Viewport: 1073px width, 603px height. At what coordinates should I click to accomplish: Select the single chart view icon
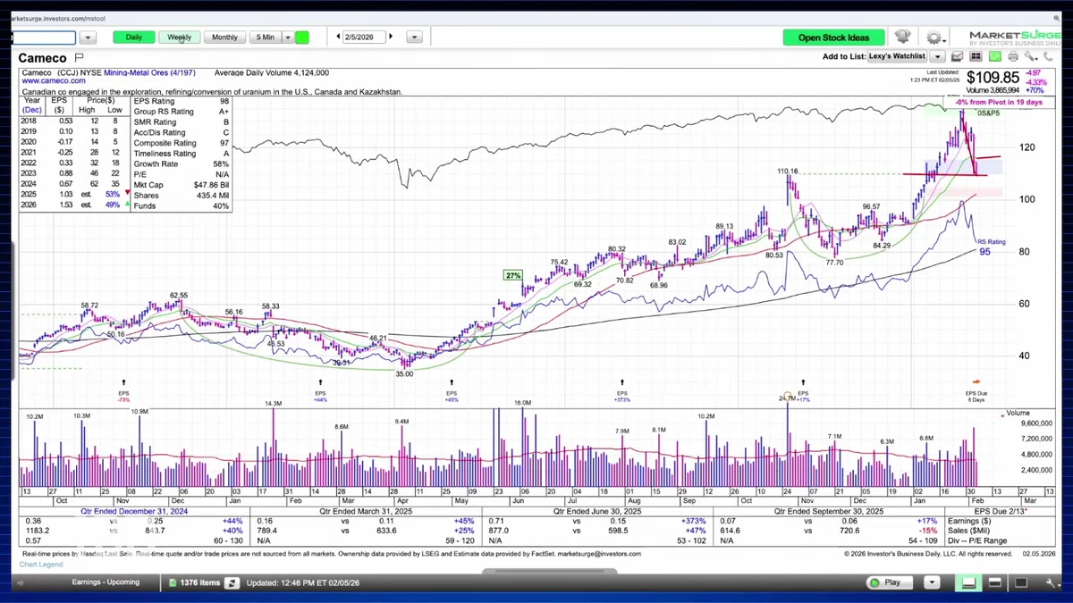[957, 56]
